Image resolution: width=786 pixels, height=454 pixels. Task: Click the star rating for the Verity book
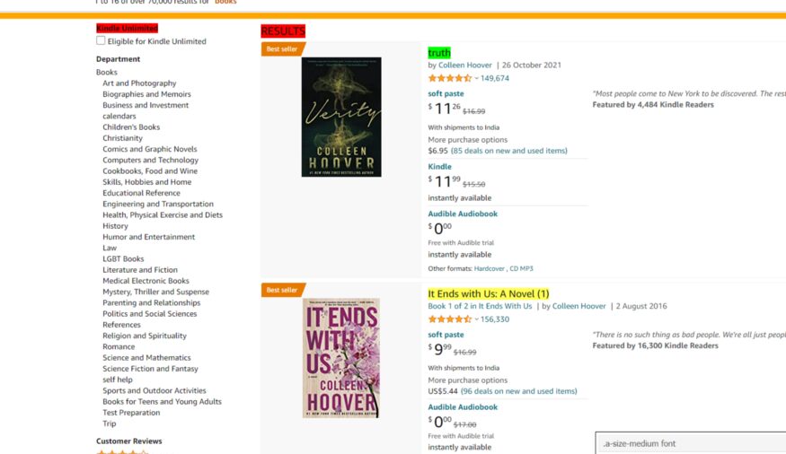[x=449, y=78]
